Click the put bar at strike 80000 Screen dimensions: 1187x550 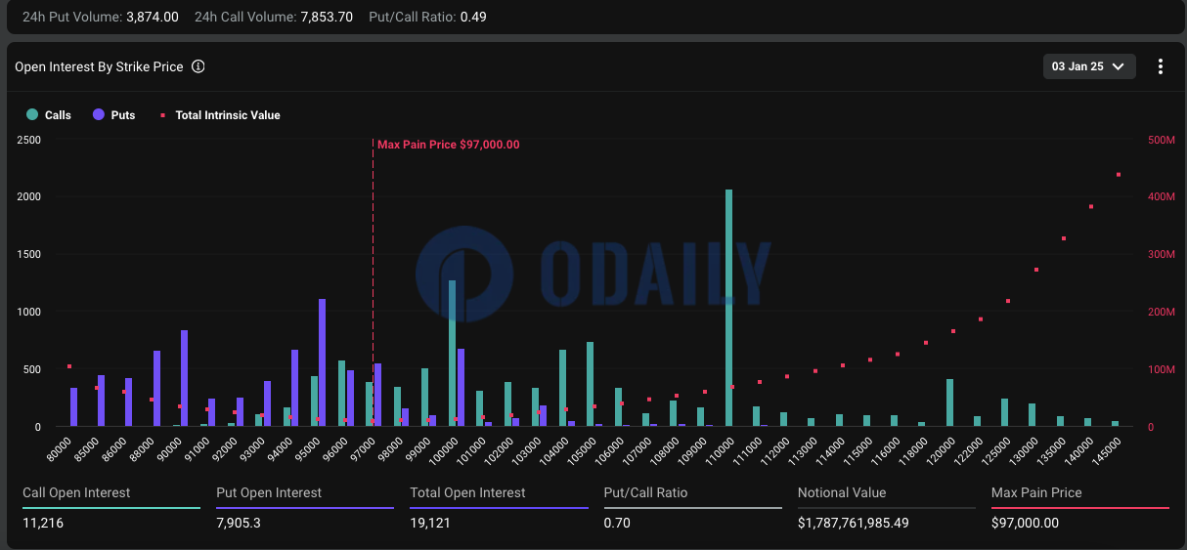click(73, 406)
